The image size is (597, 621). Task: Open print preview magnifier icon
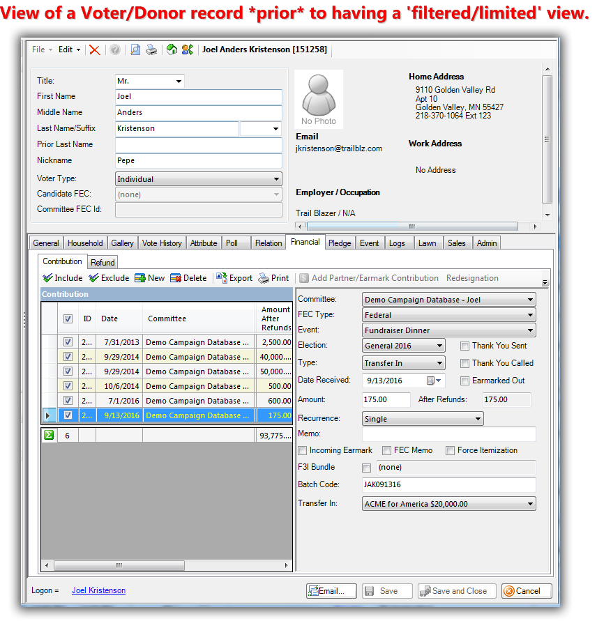[x=135, y=50]
